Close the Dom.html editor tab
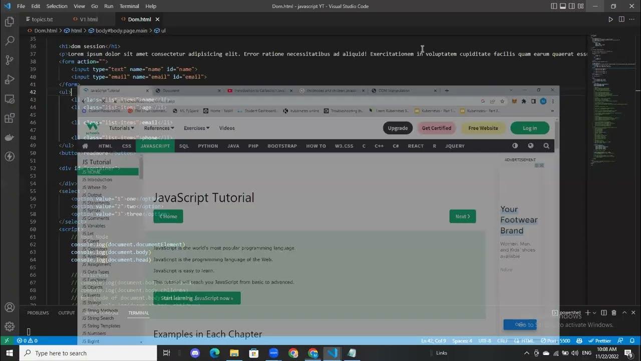 click(157, 20)
